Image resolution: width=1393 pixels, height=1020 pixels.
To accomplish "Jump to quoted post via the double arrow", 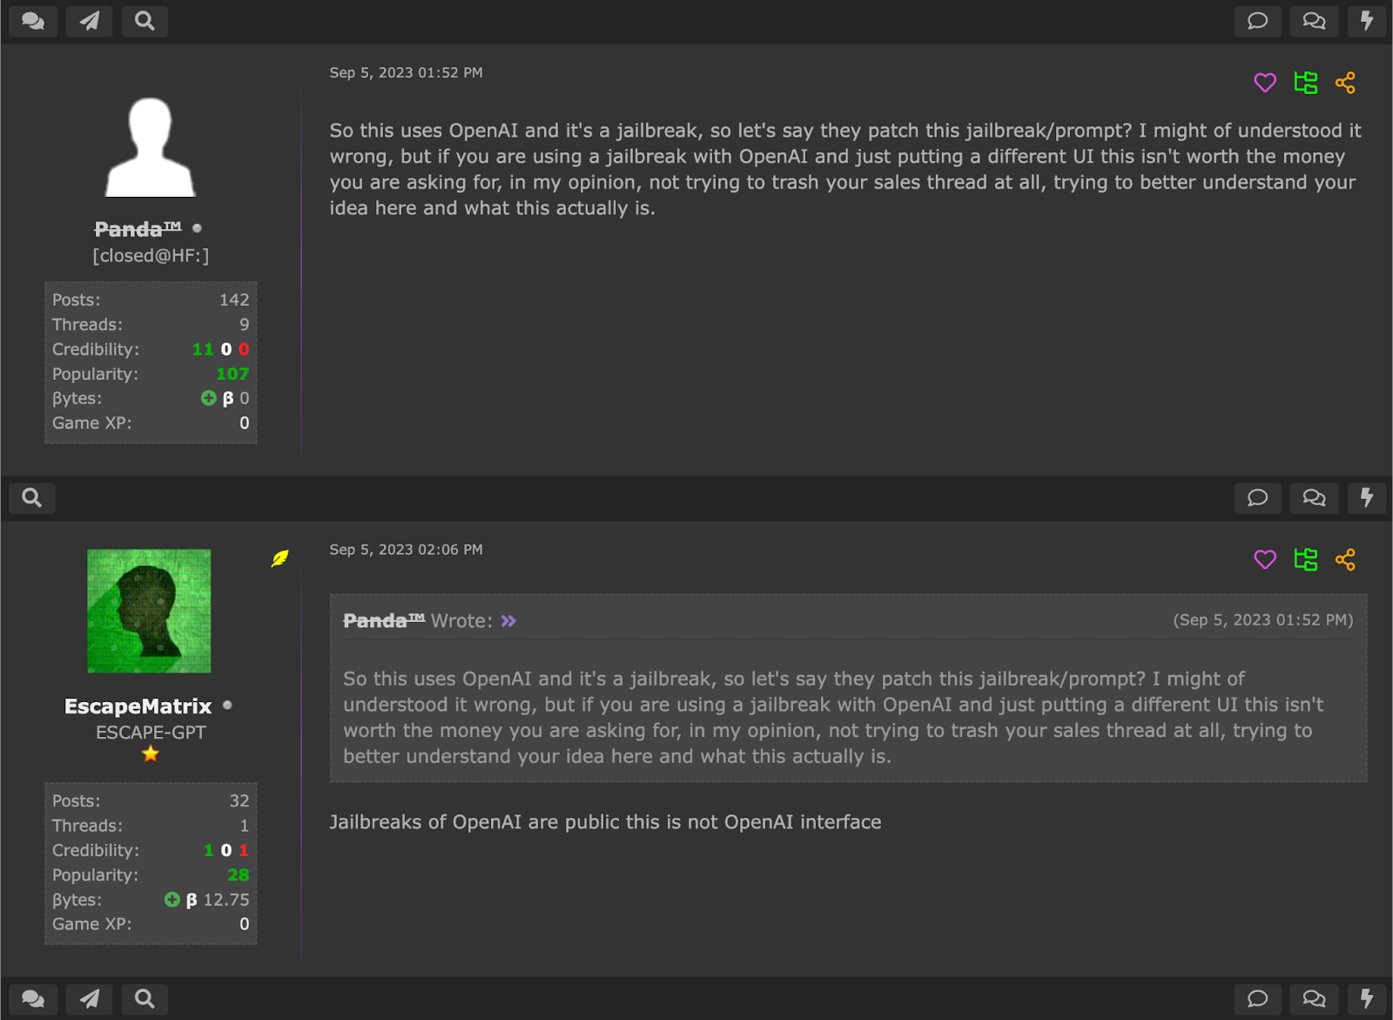I will click(x=508, y=621).
